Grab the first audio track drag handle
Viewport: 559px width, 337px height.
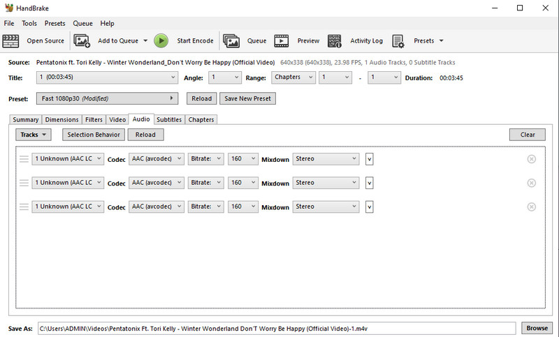click(x=24, y=159)
